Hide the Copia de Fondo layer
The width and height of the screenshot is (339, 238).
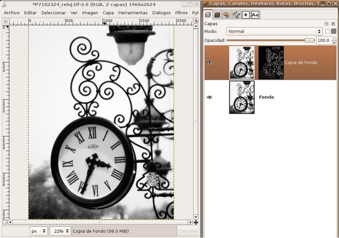point(210,63)
